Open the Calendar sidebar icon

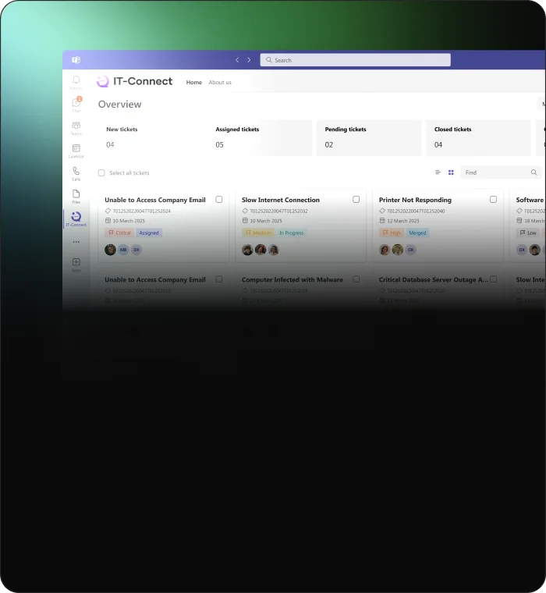(x=76, y=148)
